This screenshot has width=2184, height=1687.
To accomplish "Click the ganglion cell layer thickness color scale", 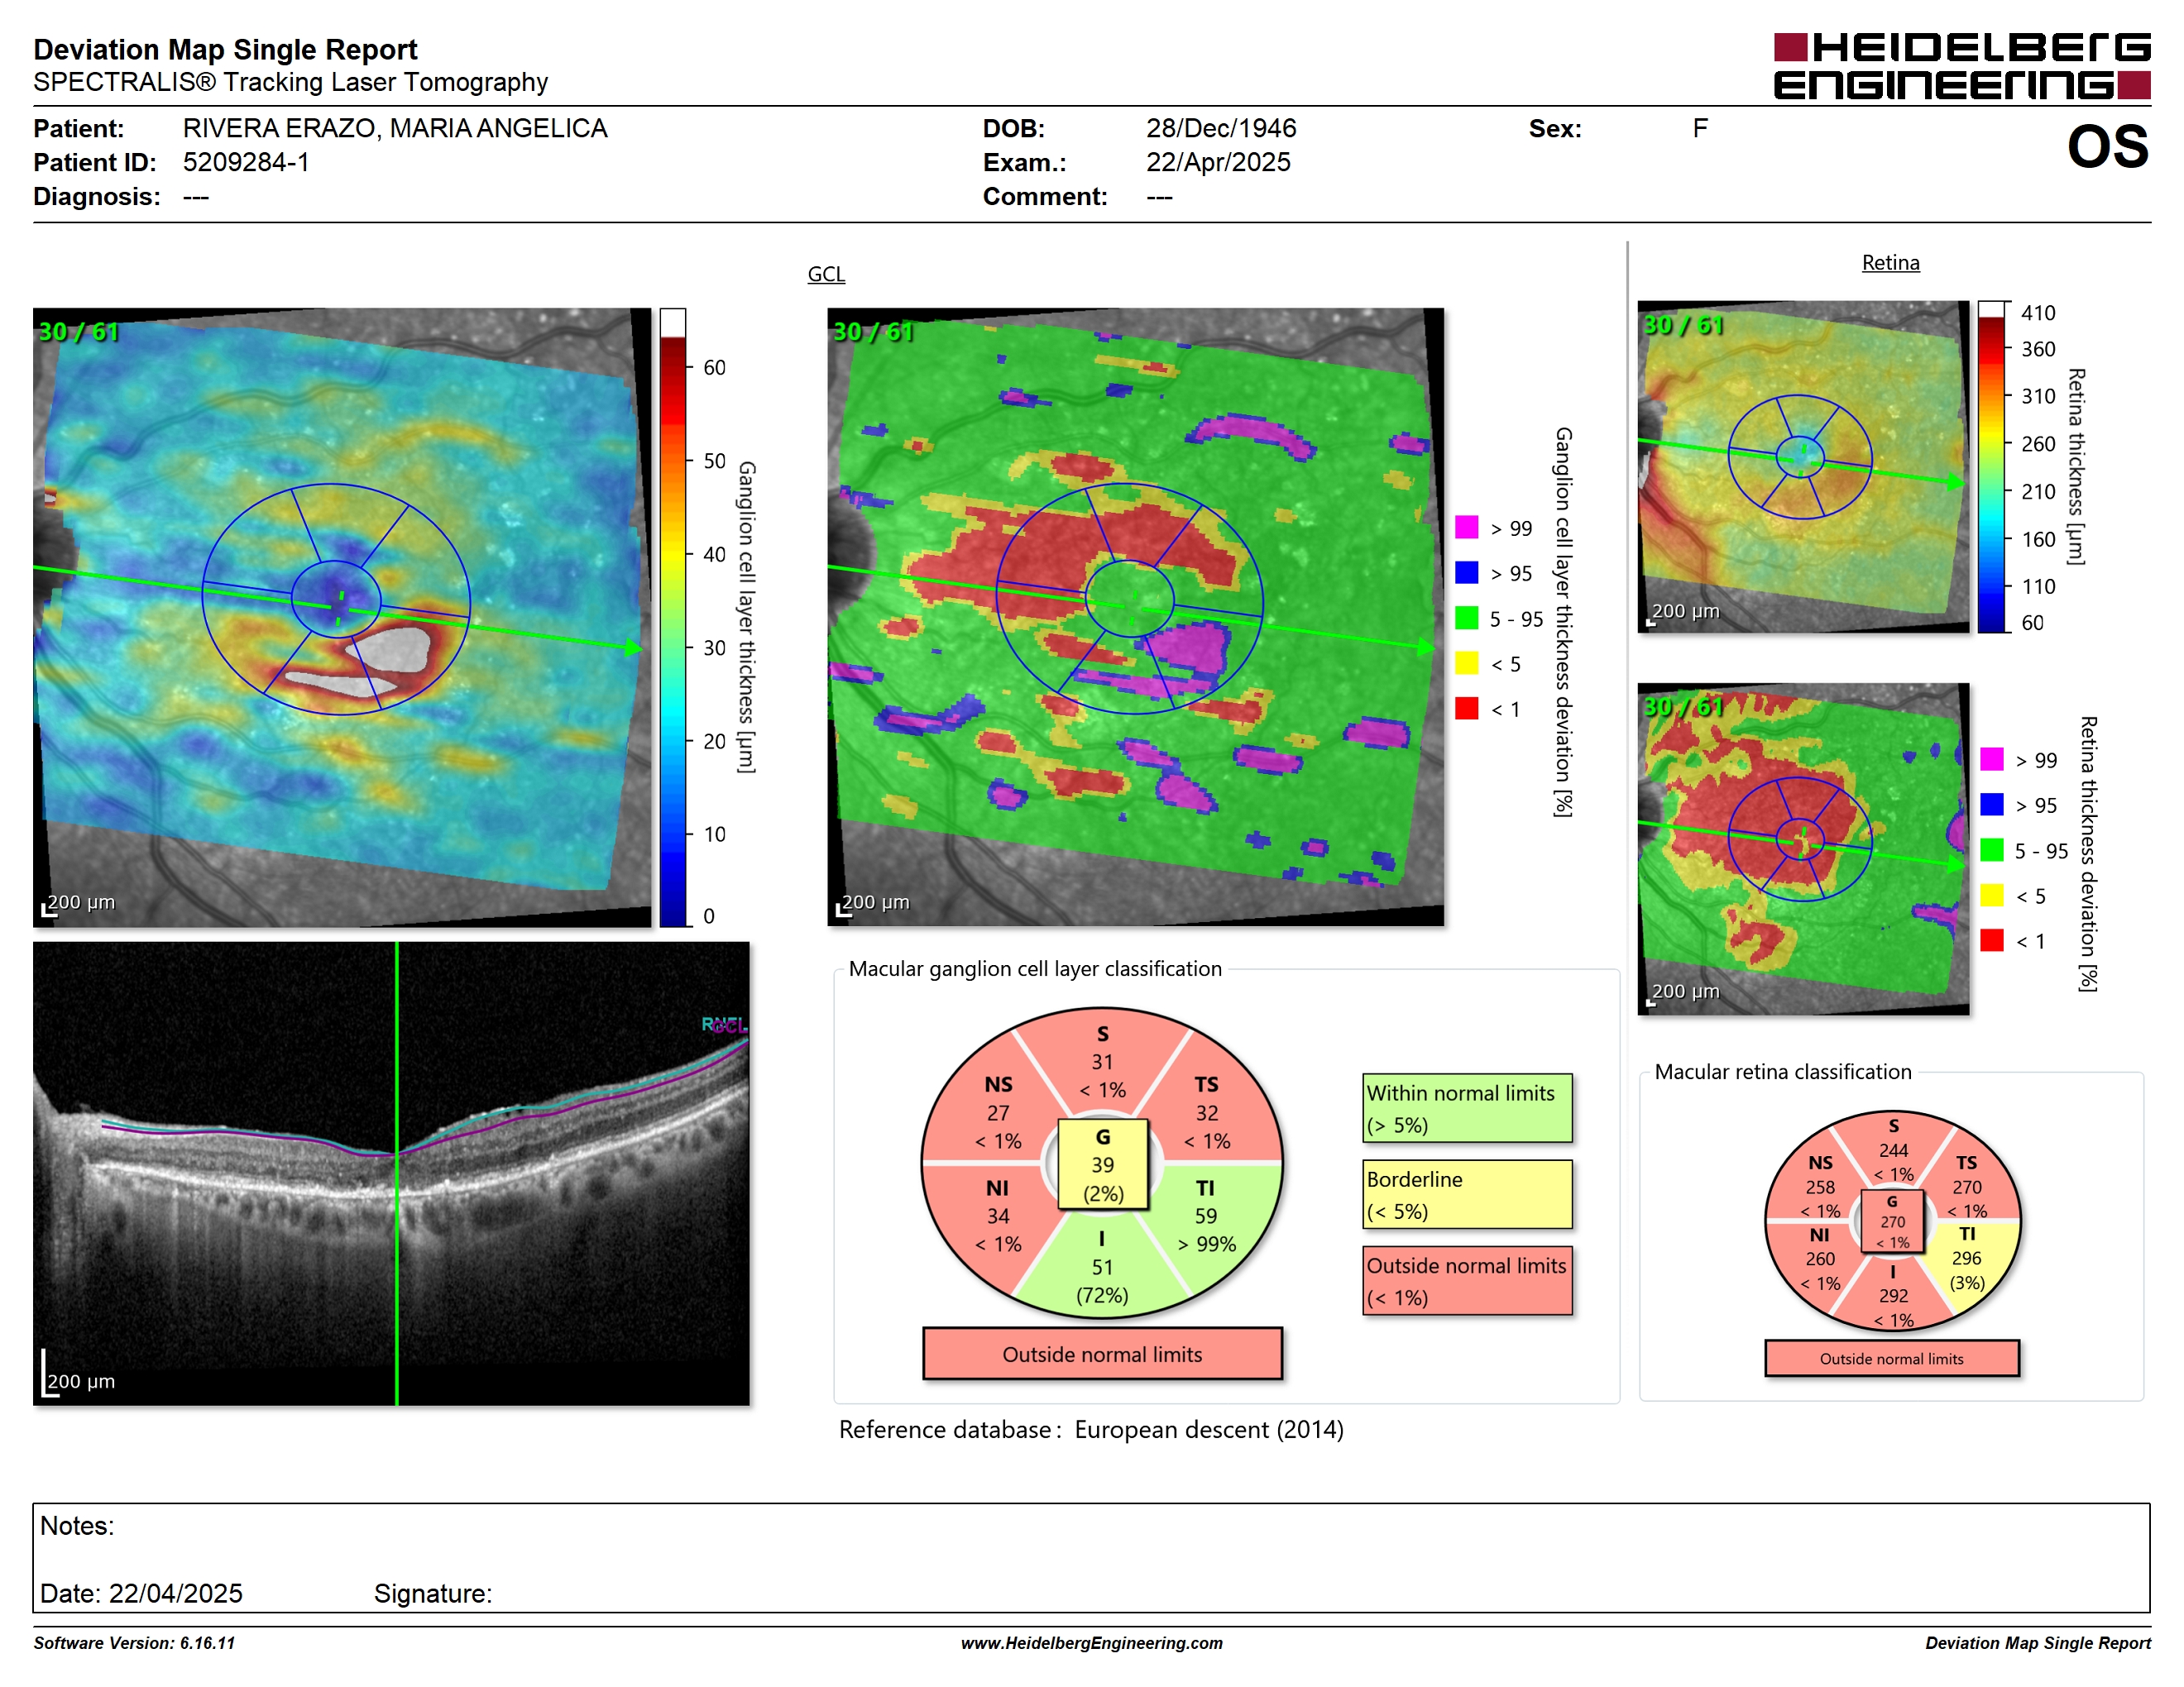I will [673, 617].
